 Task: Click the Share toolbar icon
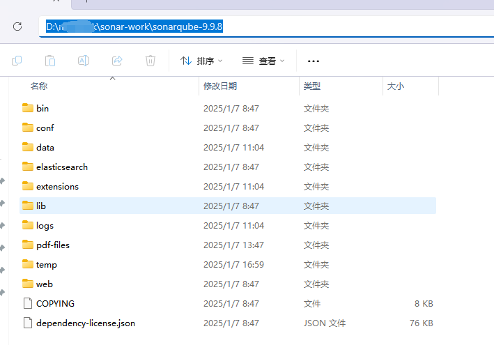click(117, 61)
